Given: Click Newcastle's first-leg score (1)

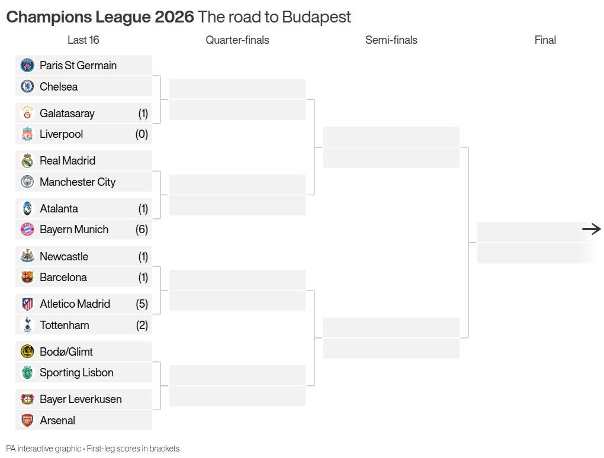Looking at the screenshot, I should 143,257.
